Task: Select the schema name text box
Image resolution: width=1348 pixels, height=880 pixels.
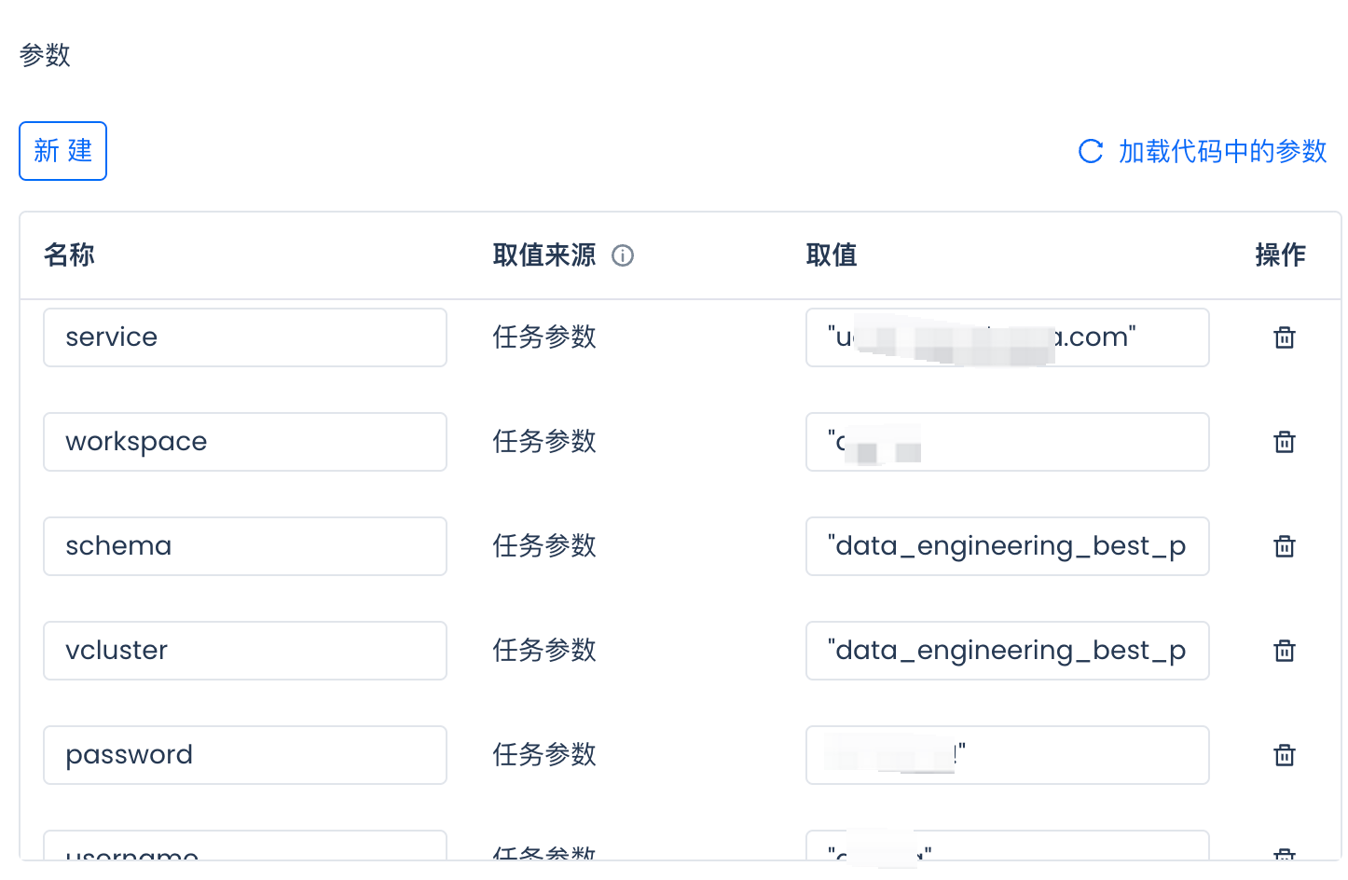Action: (244, 546)
